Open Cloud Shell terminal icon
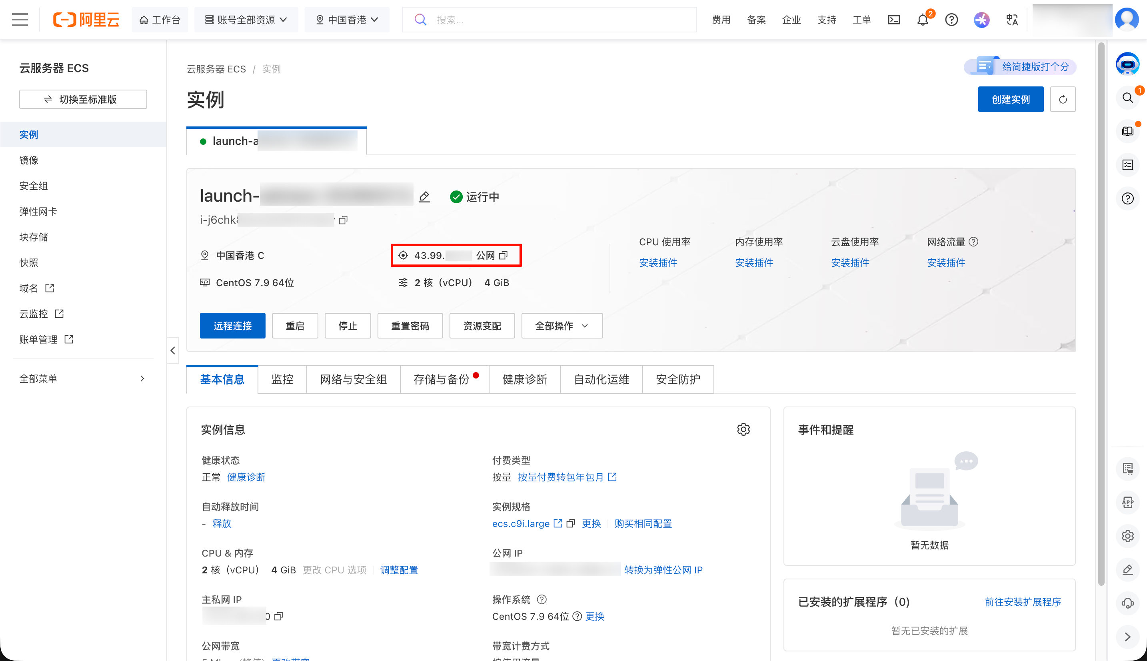This screenshot has width=1147, height=661. (x=894, y=20)
